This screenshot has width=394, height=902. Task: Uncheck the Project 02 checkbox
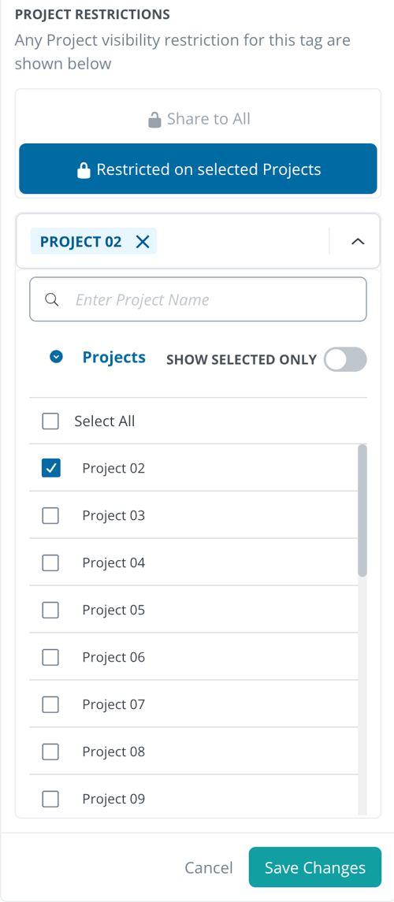point(50,468)
